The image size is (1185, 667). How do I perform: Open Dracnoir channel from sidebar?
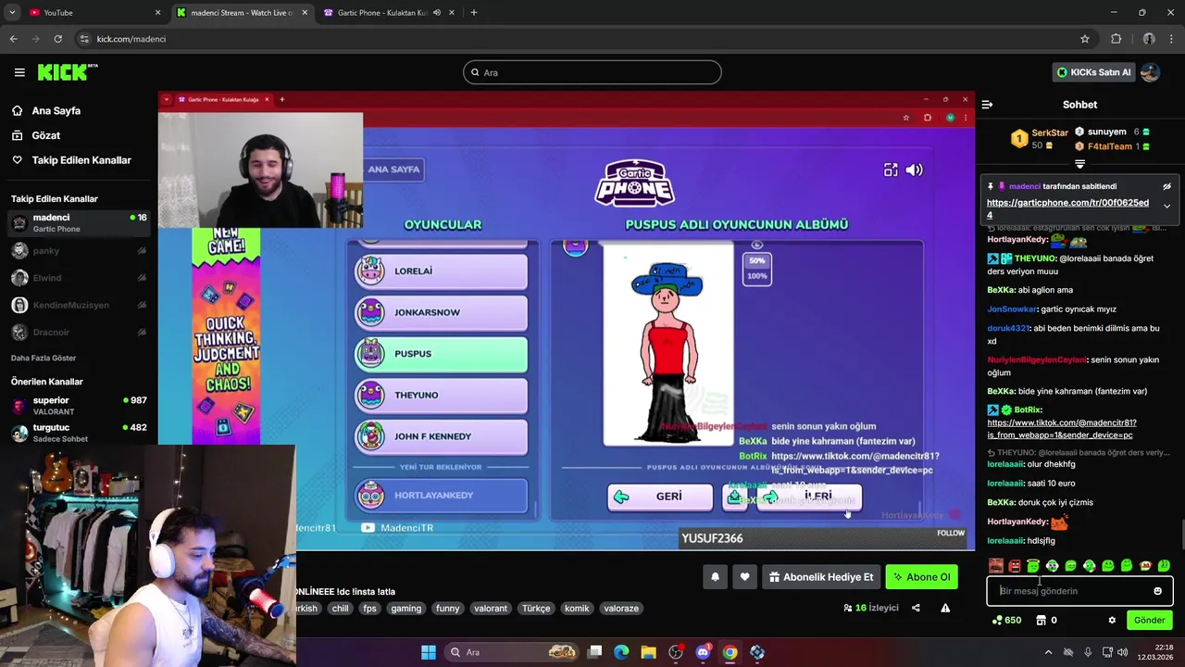coord(79,332)
